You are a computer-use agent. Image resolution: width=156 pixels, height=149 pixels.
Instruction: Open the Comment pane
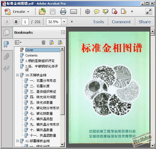click(121, 22)
